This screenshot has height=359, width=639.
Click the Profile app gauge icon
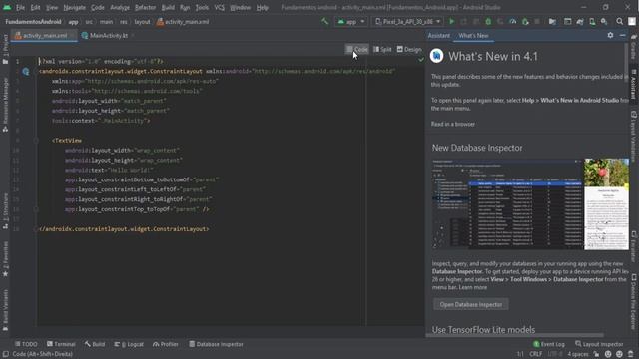point(513,22)
